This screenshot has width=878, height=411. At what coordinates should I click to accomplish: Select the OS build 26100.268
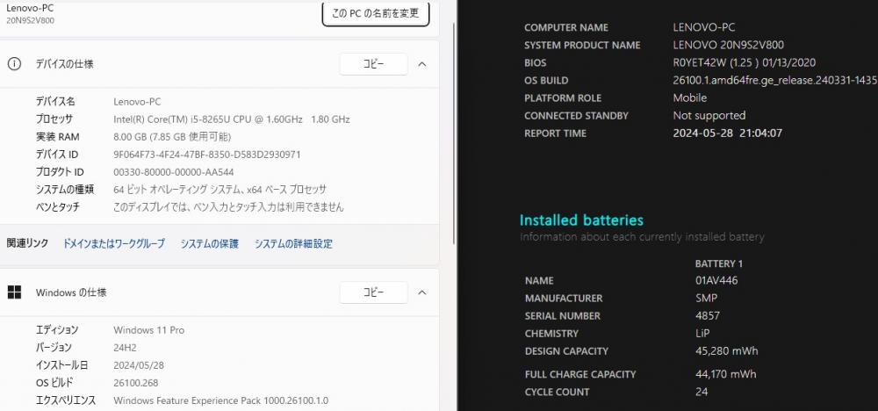[135, 383]
